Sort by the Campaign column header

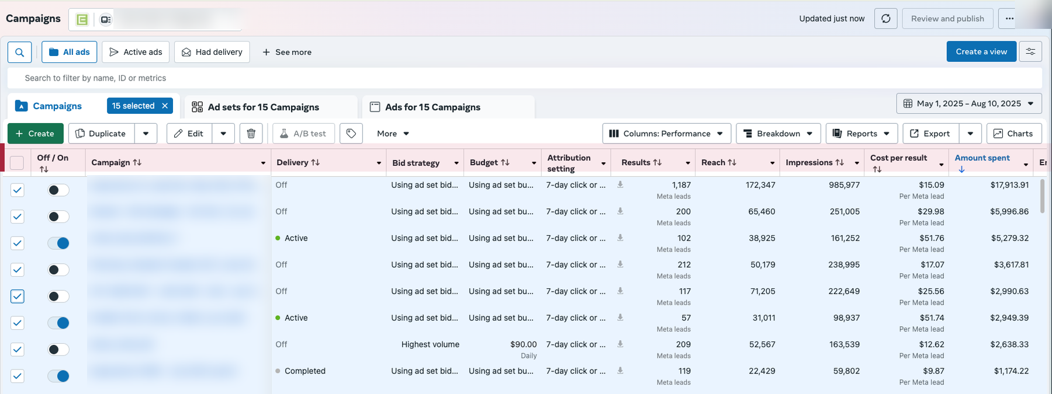tap(116, 162)
